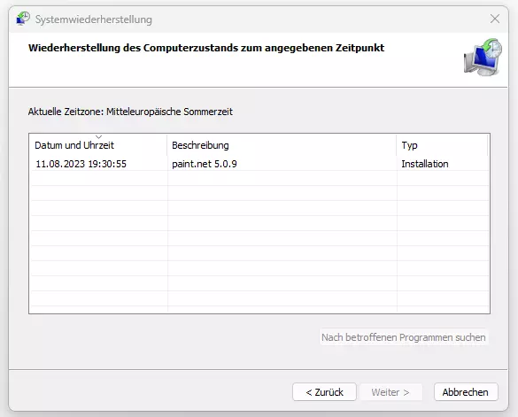Click divider between Datum and Beschreibung headers
The image size is (518, 417).
point(167,145)
